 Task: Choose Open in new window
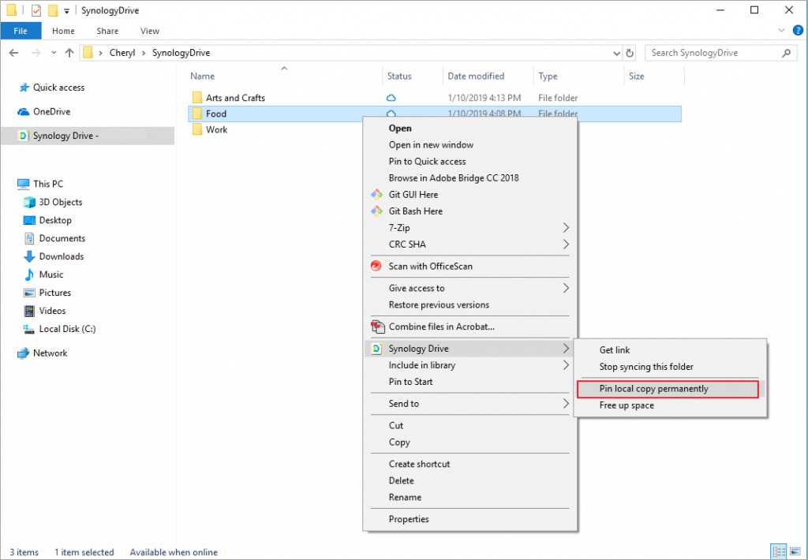coord(431,145)
